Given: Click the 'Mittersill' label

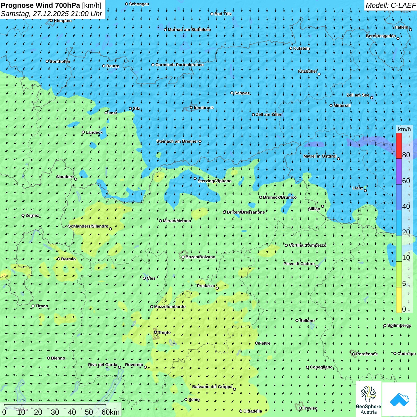Looking at the screenshot, I should tap(342, 105).
